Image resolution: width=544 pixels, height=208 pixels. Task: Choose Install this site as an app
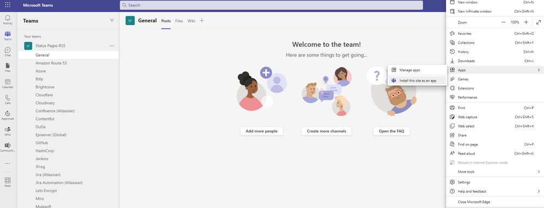click(x=417, y=81)
